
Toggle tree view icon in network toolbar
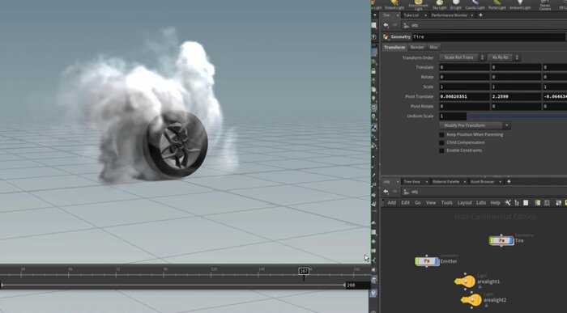click(517, 203)
